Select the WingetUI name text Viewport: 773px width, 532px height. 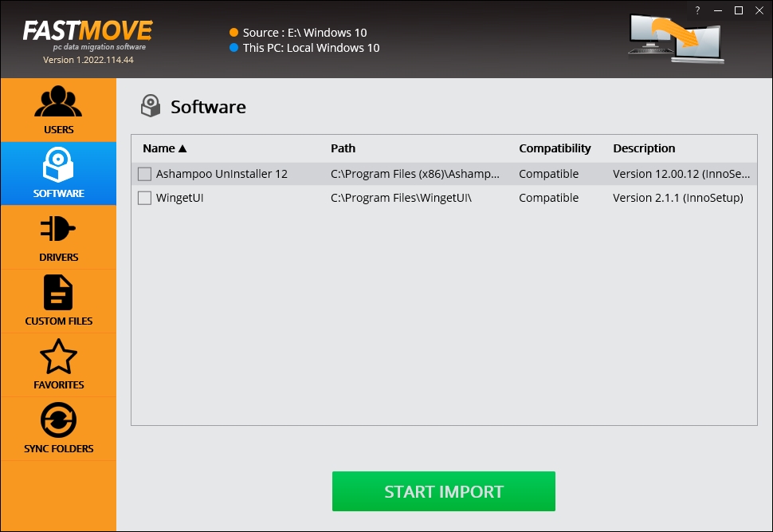click(x=179, y=198)
